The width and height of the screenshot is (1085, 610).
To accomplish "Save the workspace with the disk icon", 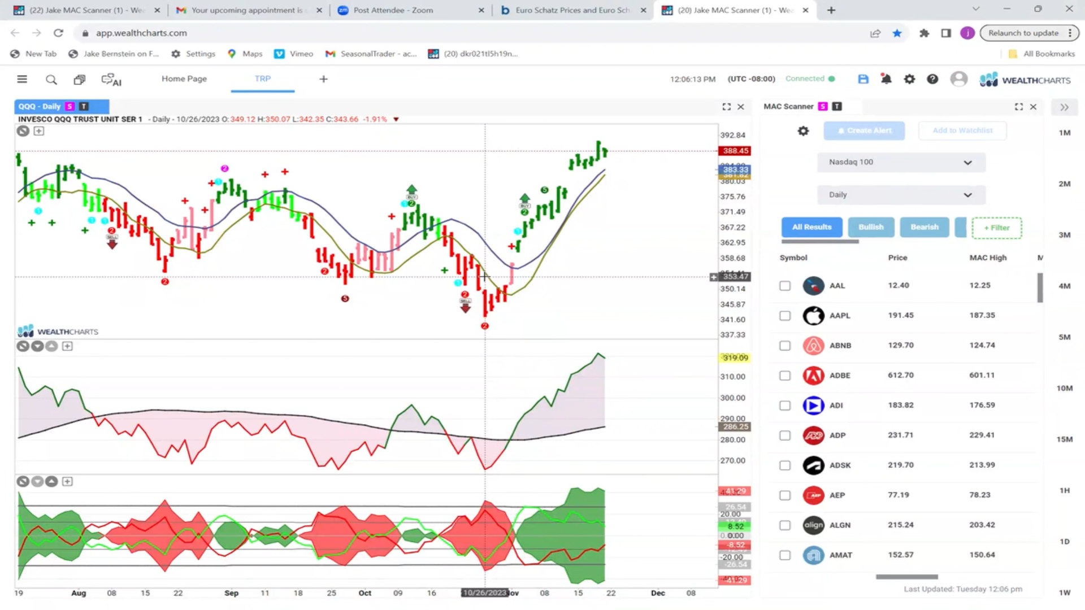I will [863, 79].
